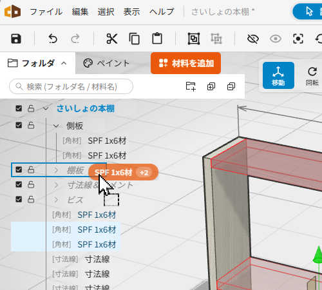Image resolution: width=322 pixels, height=290 pixels.
Task: Select the 移動 move tool
Action: (x=278, y=75)
